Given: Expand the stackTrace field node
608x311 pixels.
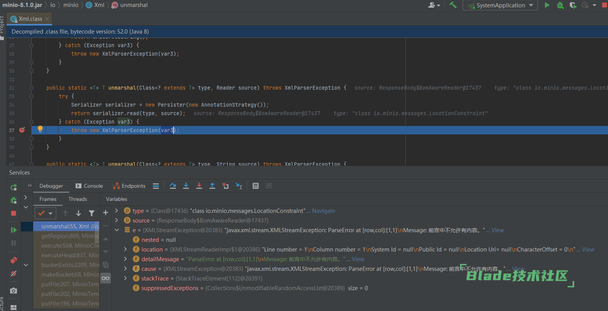Looking at the screenshot, I should 125,278.
